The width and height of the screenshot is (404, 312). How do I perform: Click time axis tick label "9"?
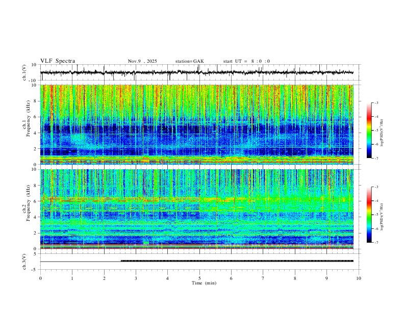[x=326, y=278]
